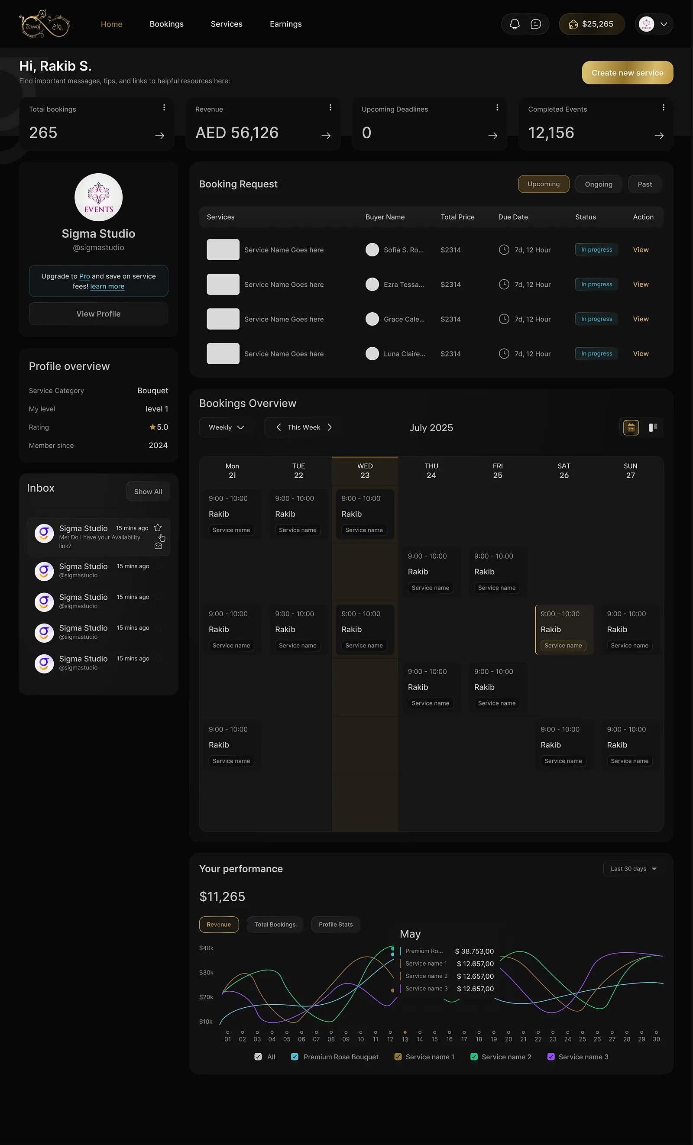Open the Last 30 days dropdown

click(634, 869)
